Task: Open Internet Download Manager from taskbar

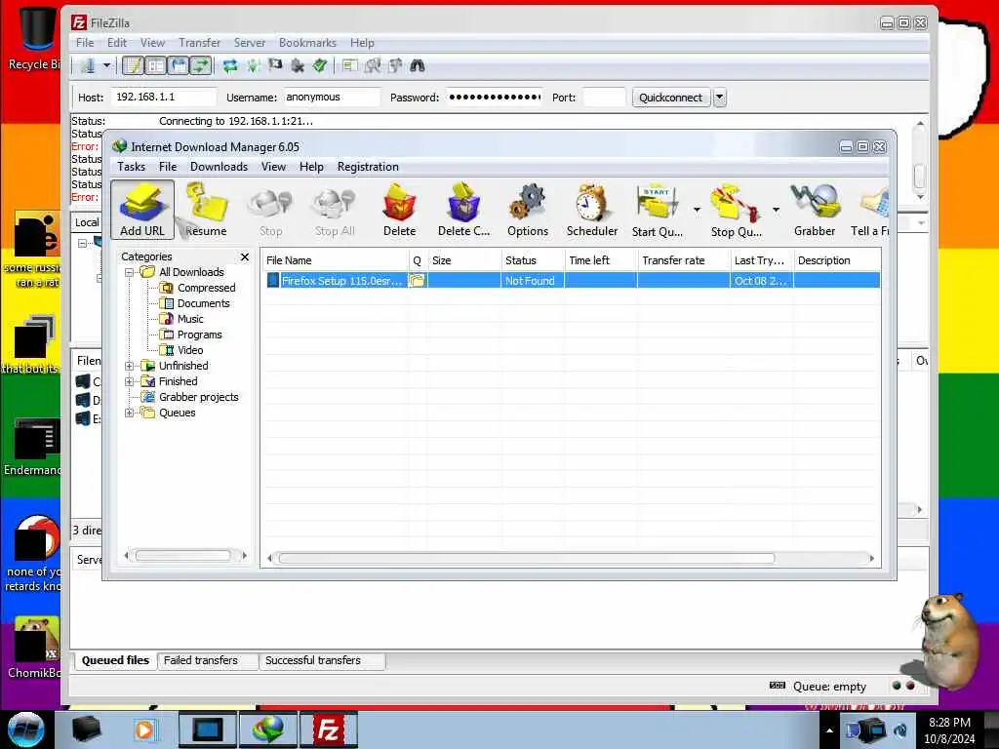Action: click(x=268, y=729)
